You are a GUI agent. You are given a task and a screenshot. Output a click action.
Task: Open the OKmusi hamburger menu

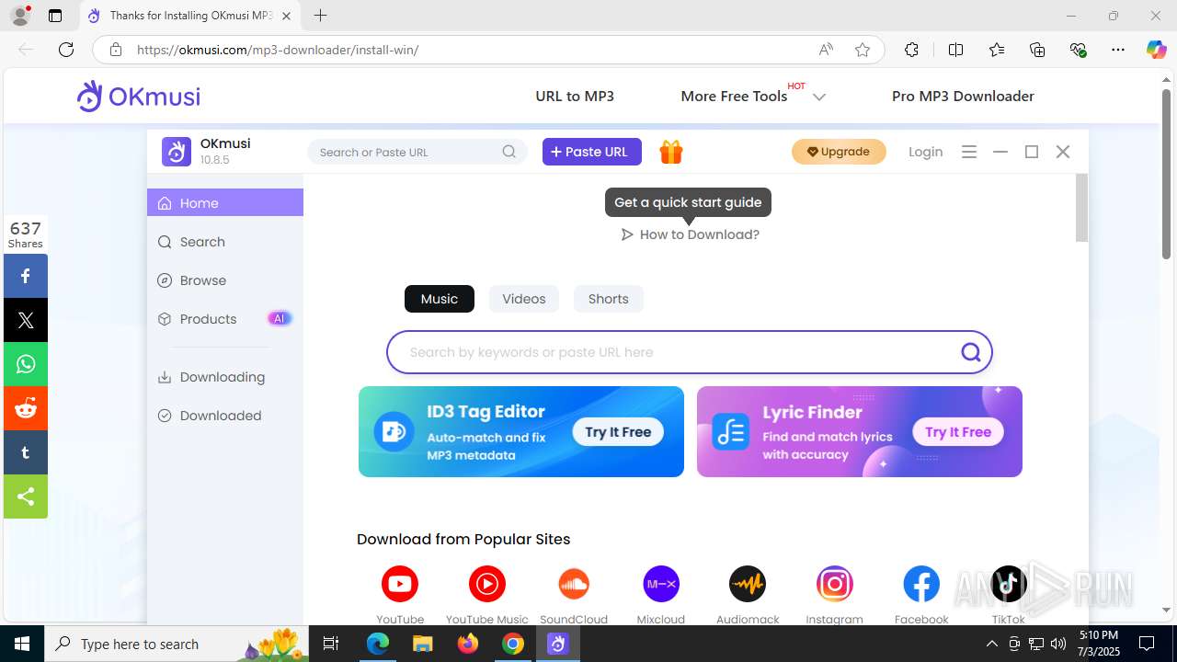(969, 152)
